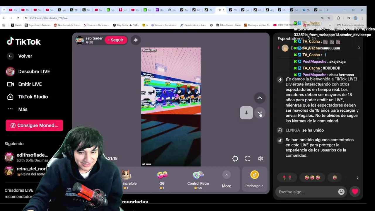The height and width of the screenshot is (211, 375).
Task: Send the GG gift
Action: 162,180
